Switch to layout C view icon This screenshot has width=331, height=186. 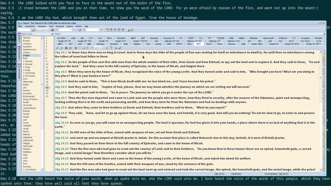pyautogui.click(x=115, y=30)
